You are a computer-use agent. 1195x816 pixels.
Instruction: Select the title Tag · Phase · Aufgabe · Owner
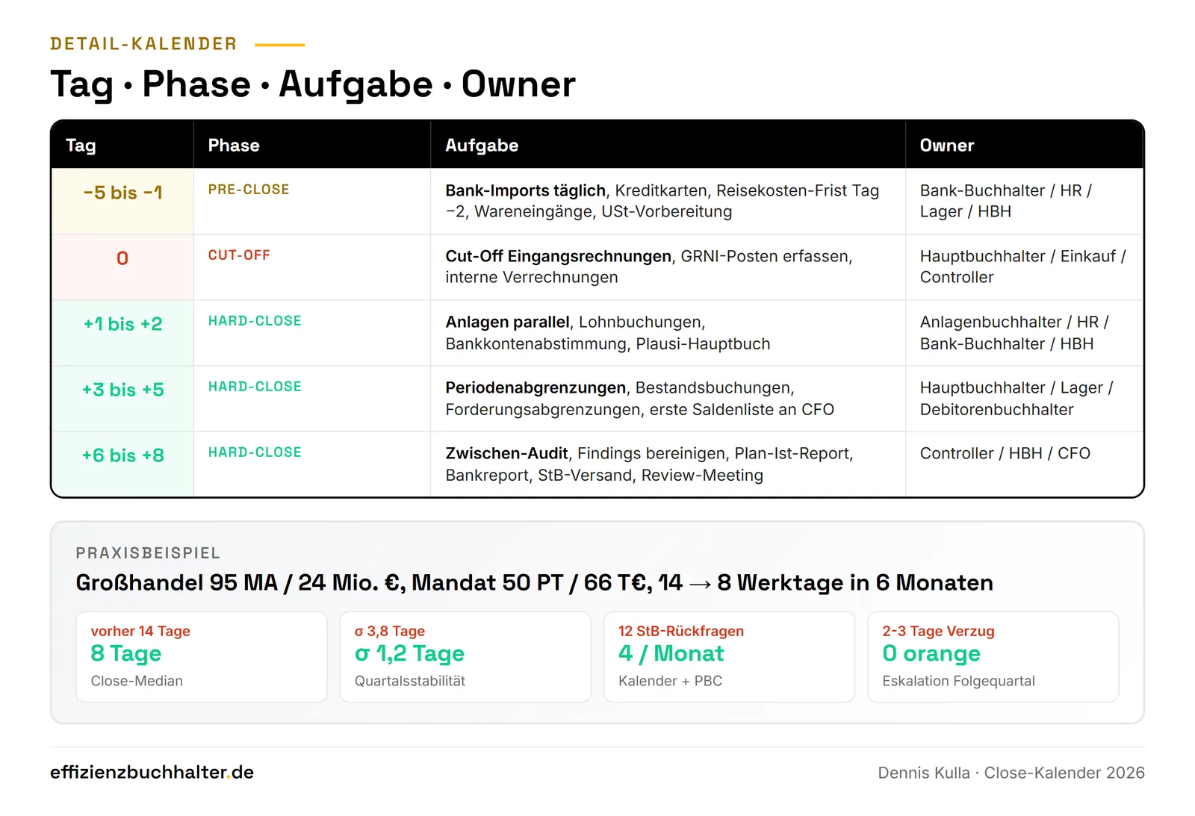coord(313,84)
